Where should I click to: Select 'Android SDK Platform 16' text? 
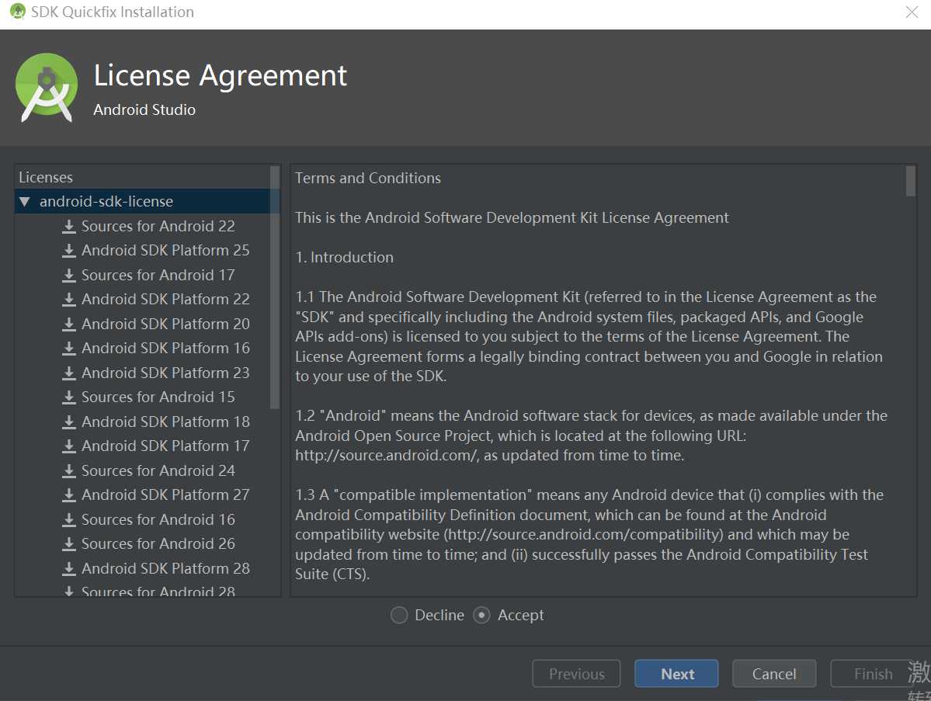(x=165, y=349)
